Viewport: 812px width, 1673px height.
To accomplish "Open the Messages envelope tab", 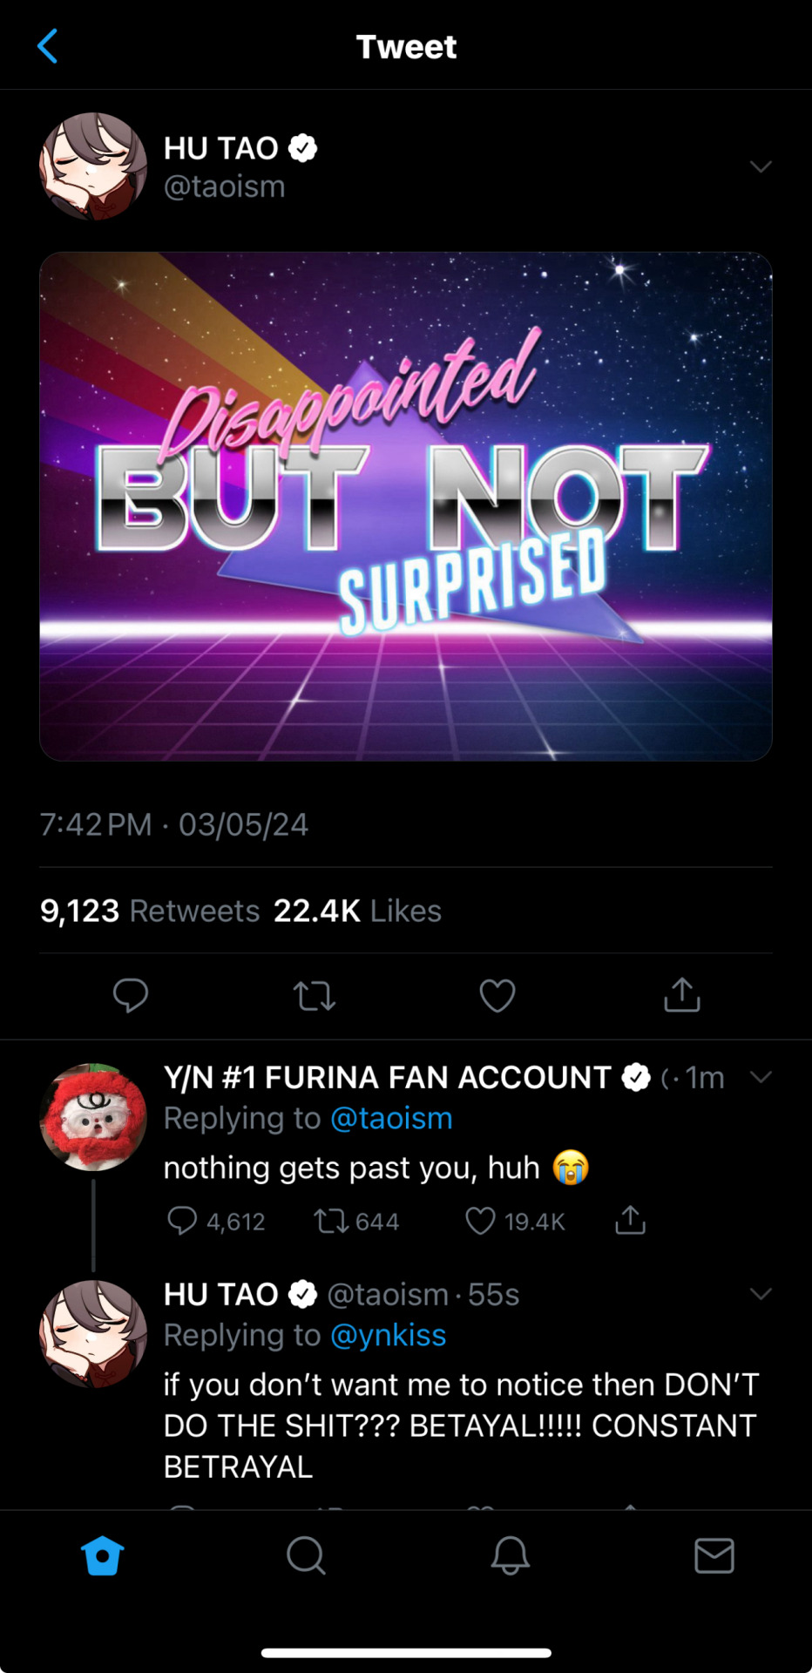I will (x=714, y=1555).
